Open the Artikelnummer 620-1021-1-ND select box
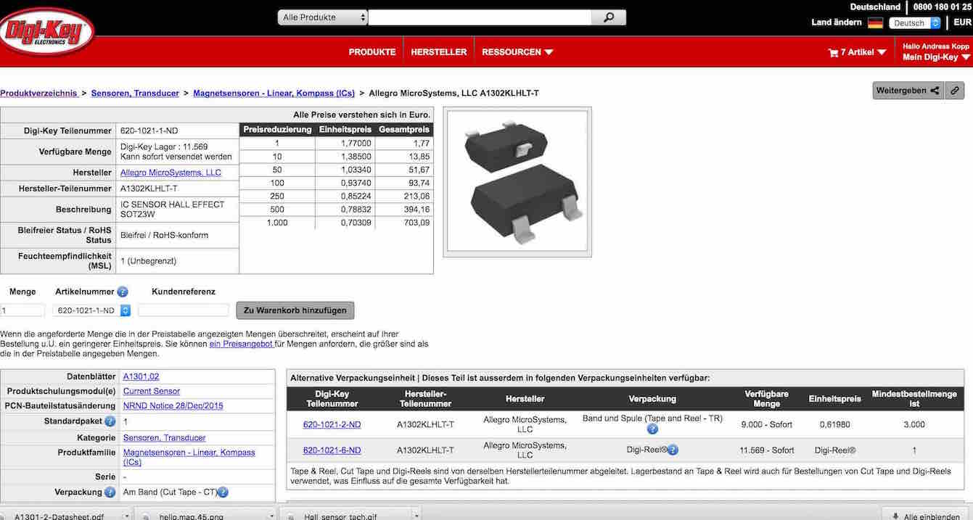 coord(91,310)
